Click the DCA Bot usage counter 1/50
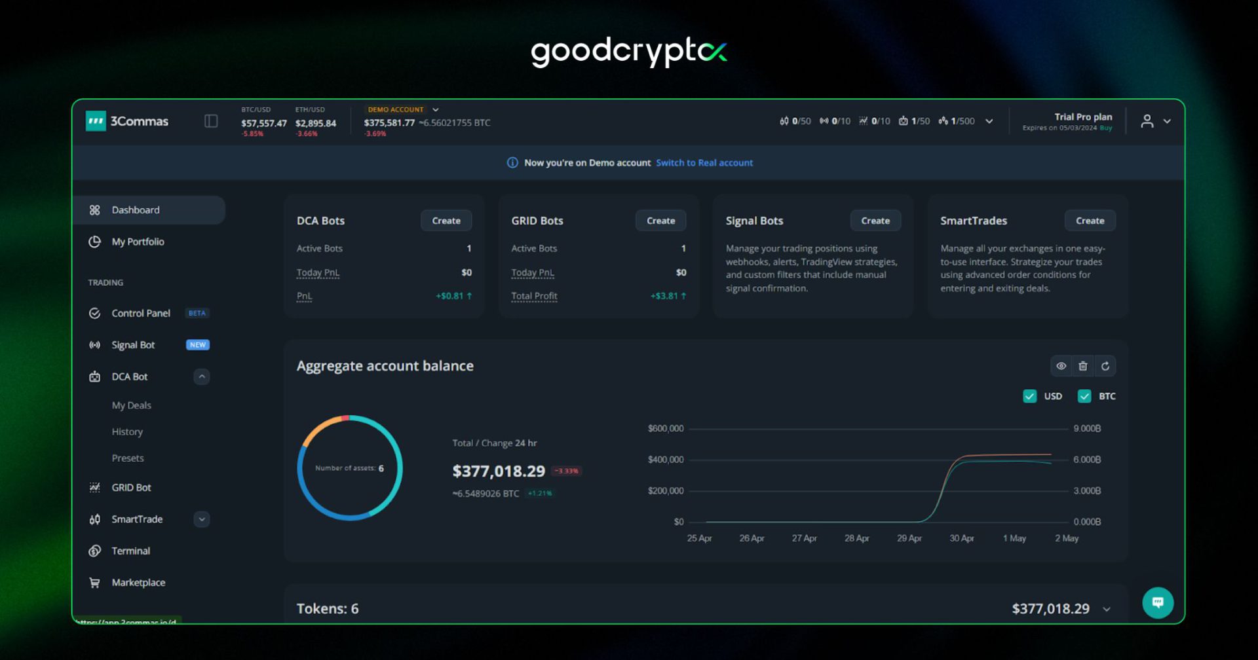This screenshot has width=1258, height=660. [914, 121]
